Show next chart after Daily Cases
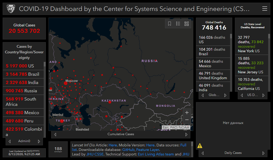273x160 pixels. [263, 153]
